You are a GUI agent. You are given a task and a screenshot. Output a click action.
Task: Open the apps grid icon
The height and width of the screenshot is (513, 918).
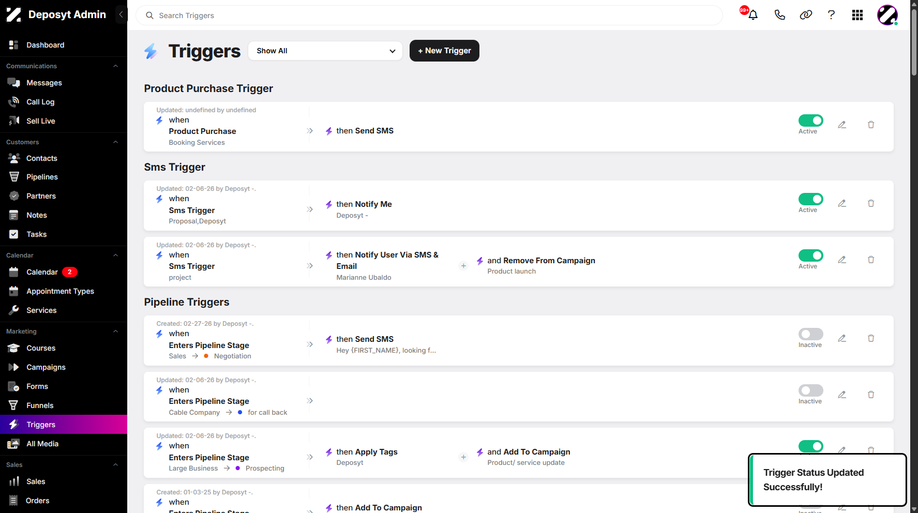tap(857, 15)
